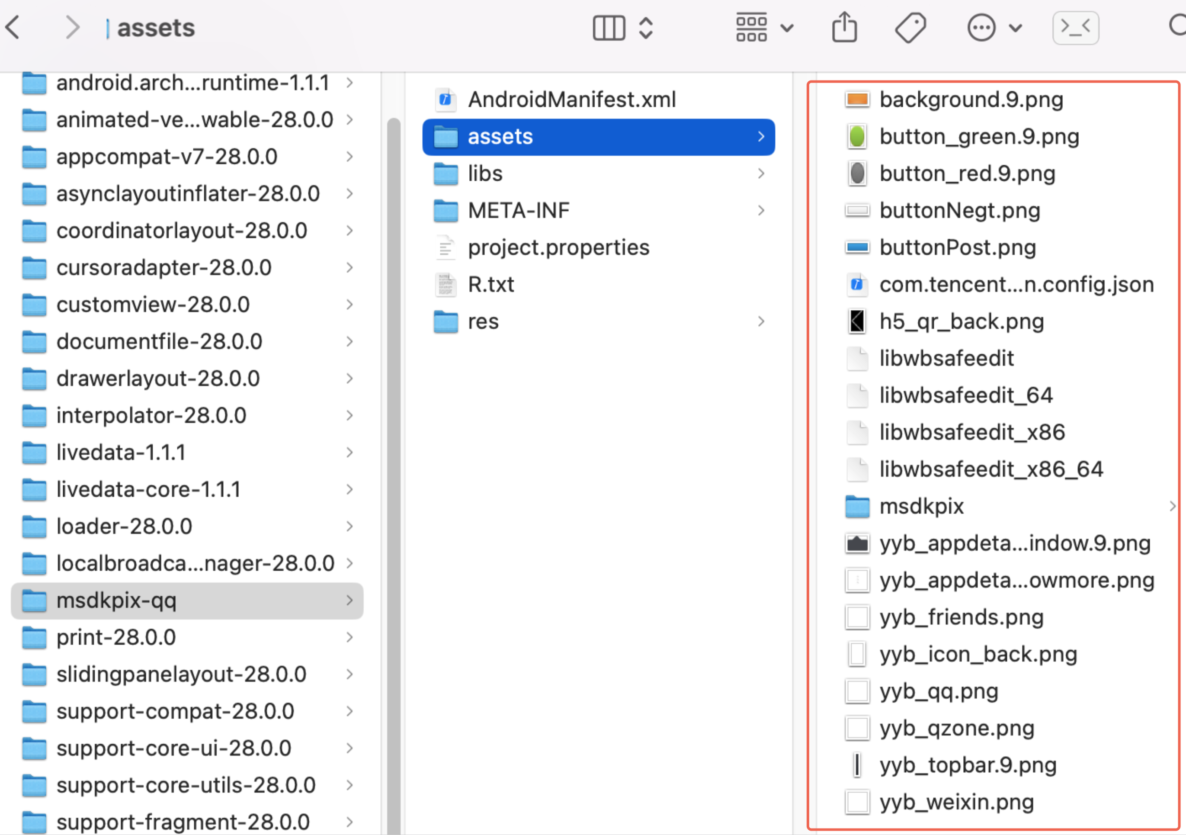This screenshot has height=835, width=1186.
Task: Expand msdkpix folder chevron
Action: click(1172, 506)
